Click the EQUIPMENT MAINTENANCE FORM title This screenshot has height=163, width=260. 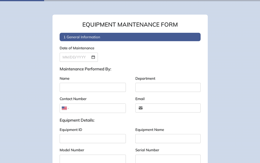click(x=130, y=25)
